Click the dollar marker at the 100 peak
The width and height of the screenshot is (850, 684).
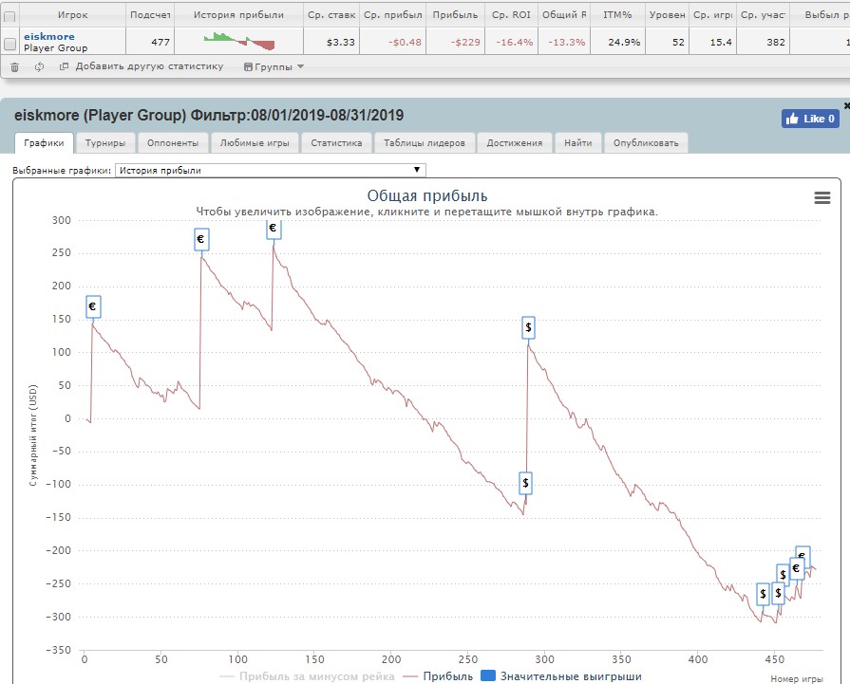[529, 327]
